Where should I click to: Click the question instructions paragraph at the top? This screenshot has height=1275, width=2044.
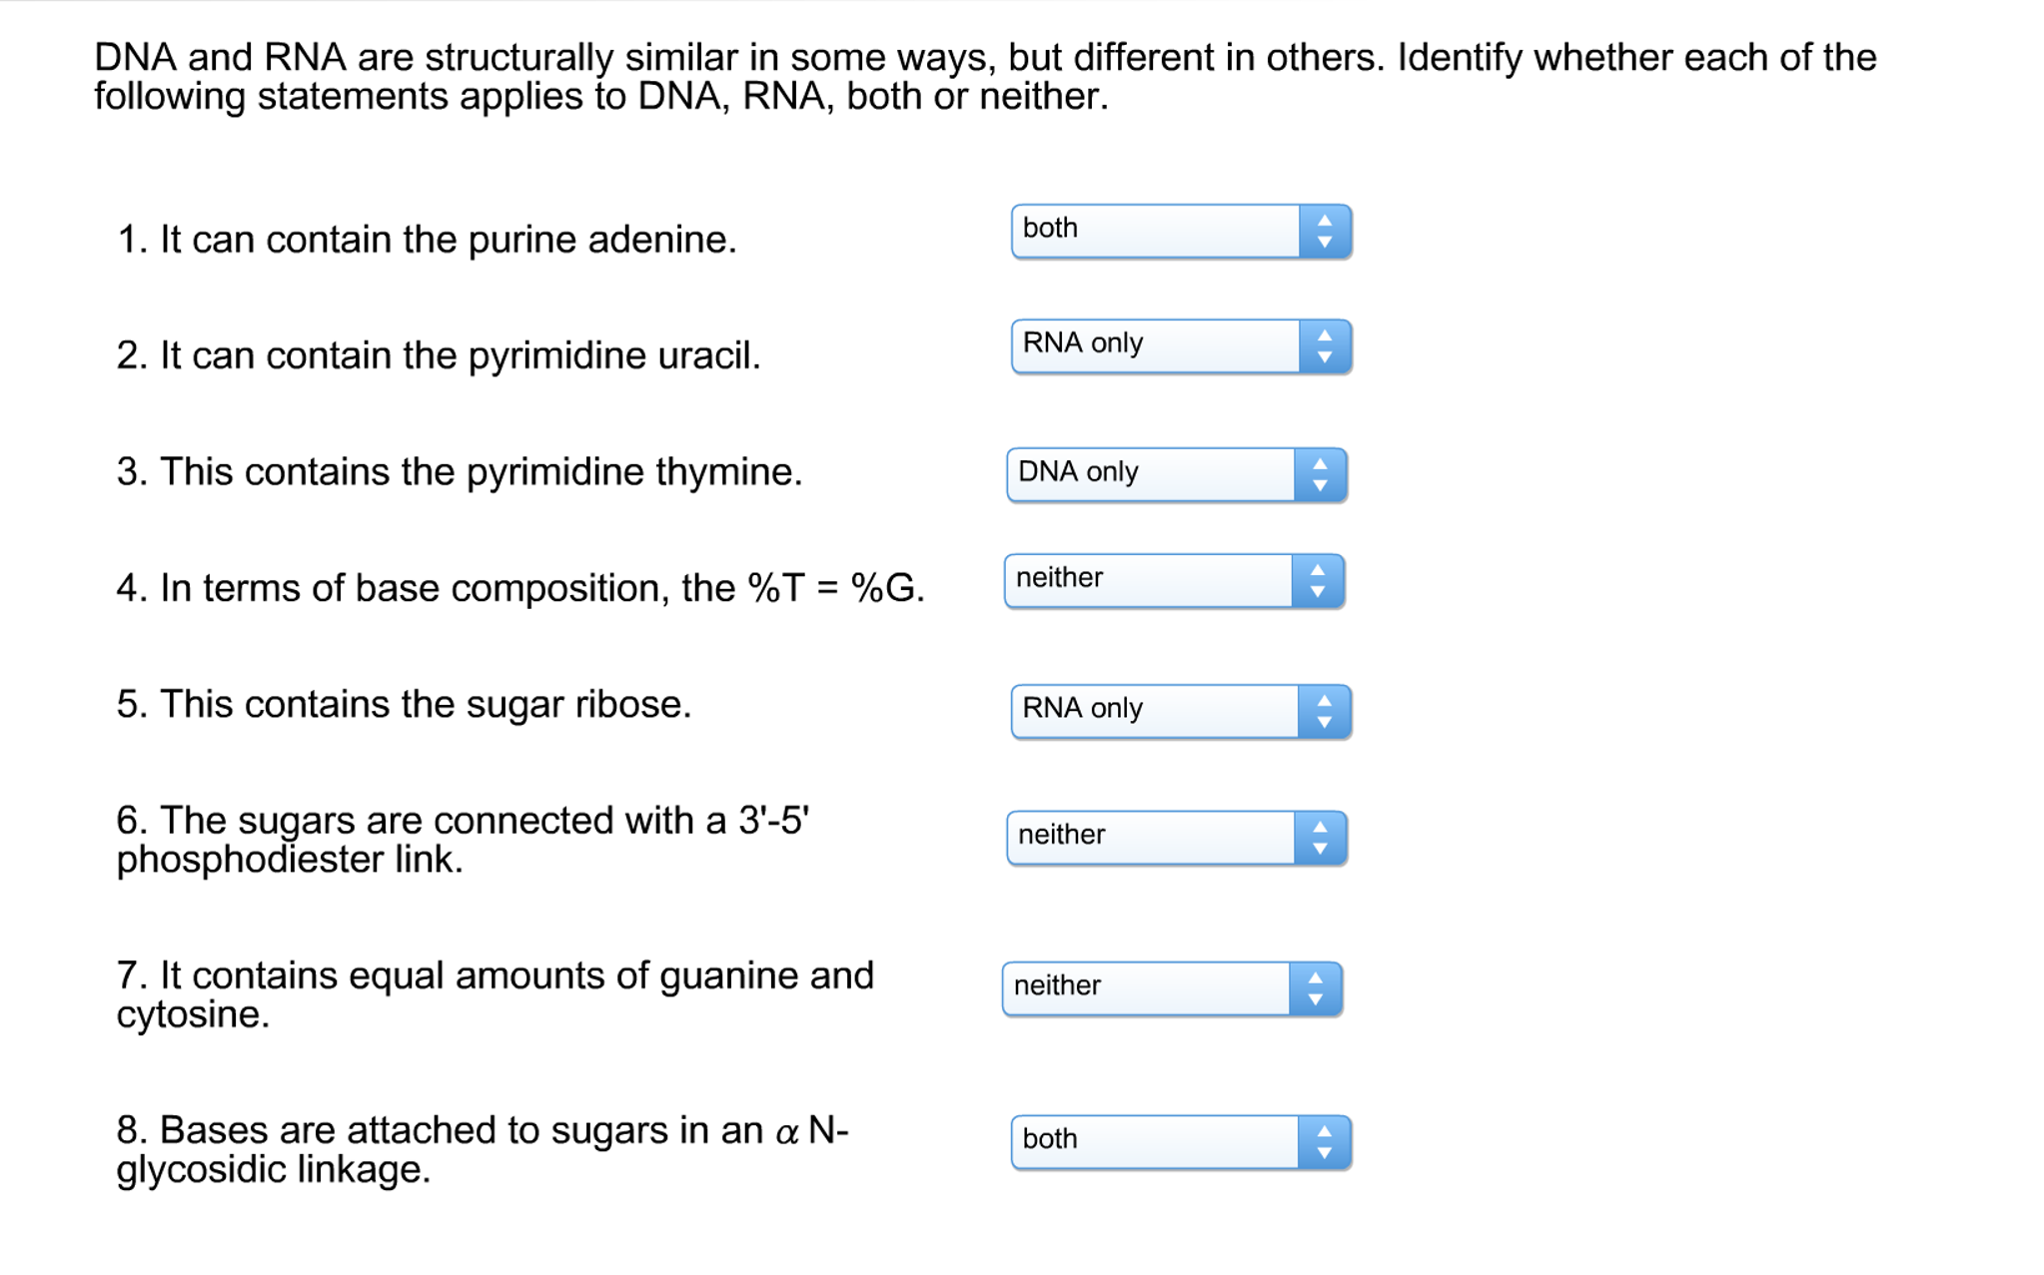(984, 77)
